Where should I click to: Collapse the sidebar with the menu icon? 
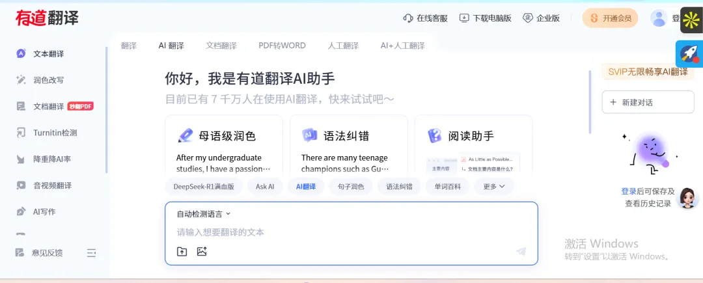tap(92, 252)
